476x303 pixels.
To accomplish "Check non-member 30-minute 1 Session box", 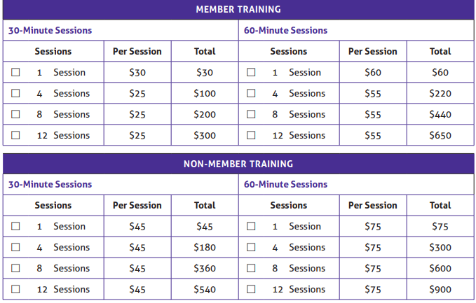I will 15,226.
